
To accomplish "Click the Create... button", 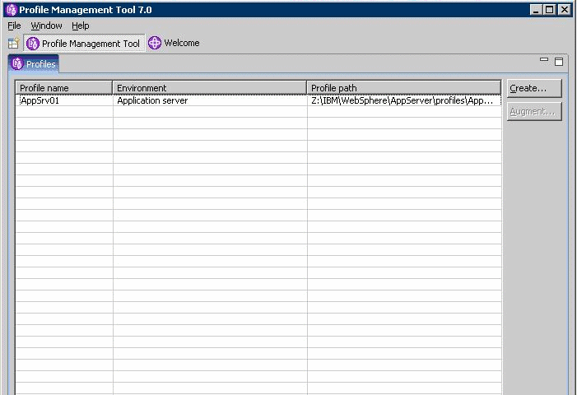I will [534, 88].
